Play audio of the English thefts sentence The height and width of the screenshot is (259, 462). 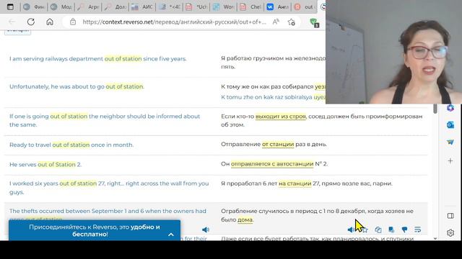206,230
